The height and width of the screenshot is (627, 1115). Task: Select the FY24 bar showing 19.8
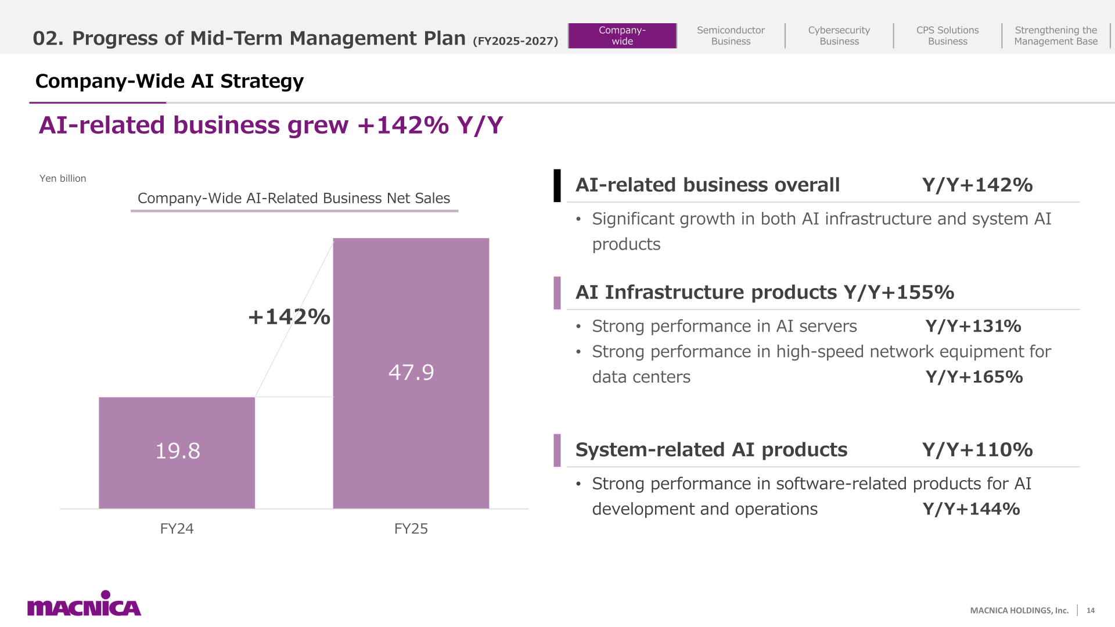[177, 453]
